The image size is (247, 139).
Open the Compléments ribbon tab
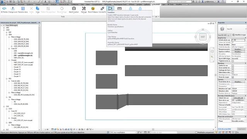(x=97, y=4)
